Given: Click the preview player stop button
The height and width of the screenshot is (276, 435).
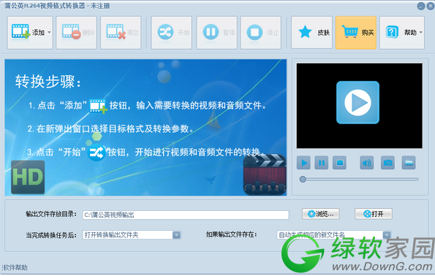Looking at the screenshot, I should 339,163.
